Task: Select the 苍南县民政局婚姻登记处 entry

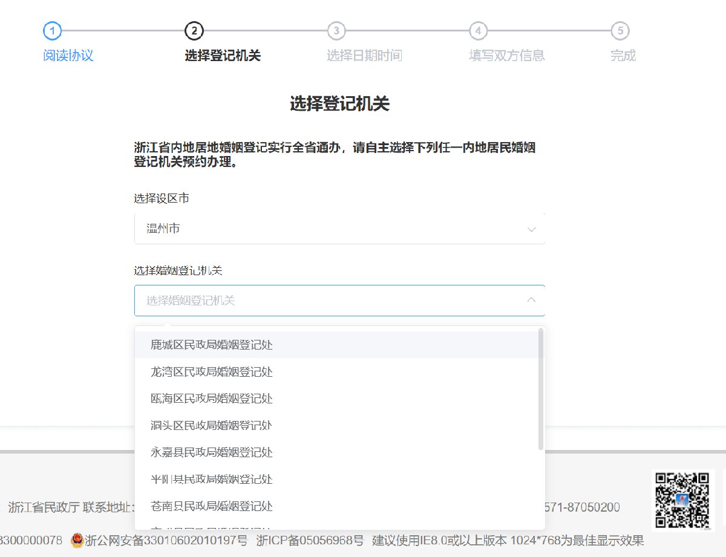Action: [x=212, y=506]
